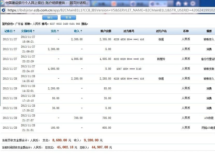The width and height of the screenshot is (215, 166).
Task: Sort by 交易时间 using its arrow icon
Action: pos(34,31)
